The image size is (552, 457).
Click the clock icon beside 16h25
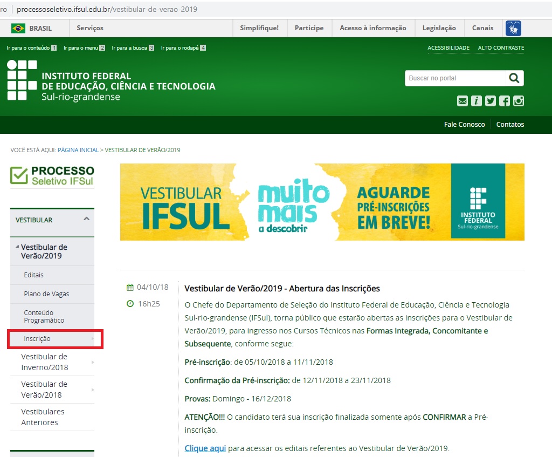coord(130,303)
